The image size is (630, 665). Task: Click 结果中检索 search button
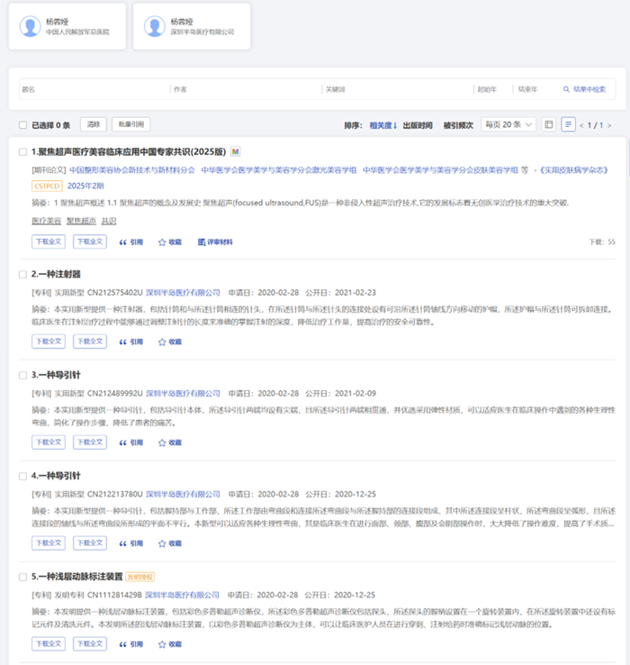(584, 89)
